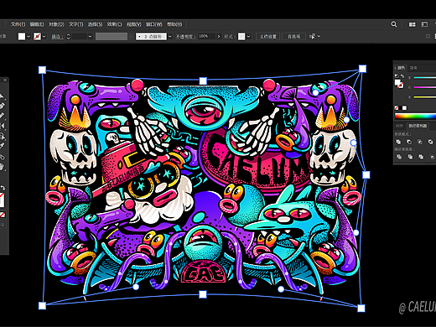Click the search magnifier icon
Screen dimensions: 436x327
tap(394, 24)
